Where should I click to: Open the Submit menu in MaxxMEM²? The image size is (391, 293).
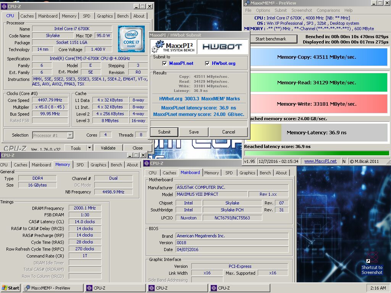(281, 10)
